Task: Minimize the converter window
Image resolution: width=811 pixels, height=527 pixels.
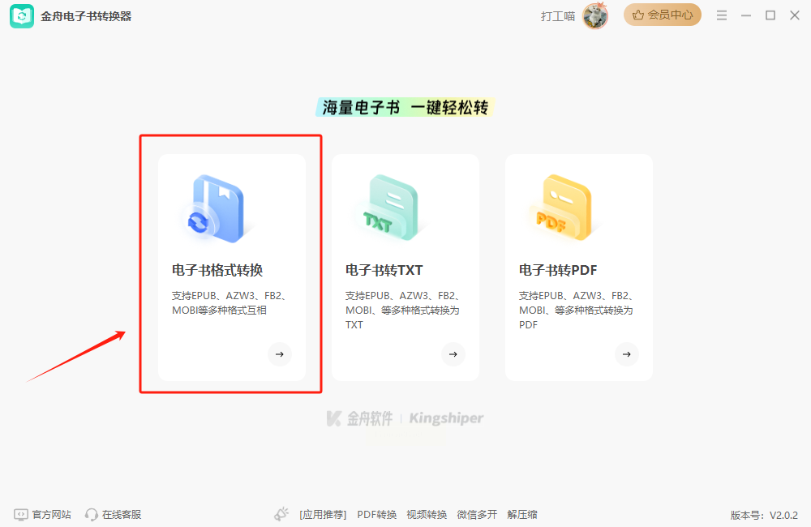Action: click(x=746, y=16)
